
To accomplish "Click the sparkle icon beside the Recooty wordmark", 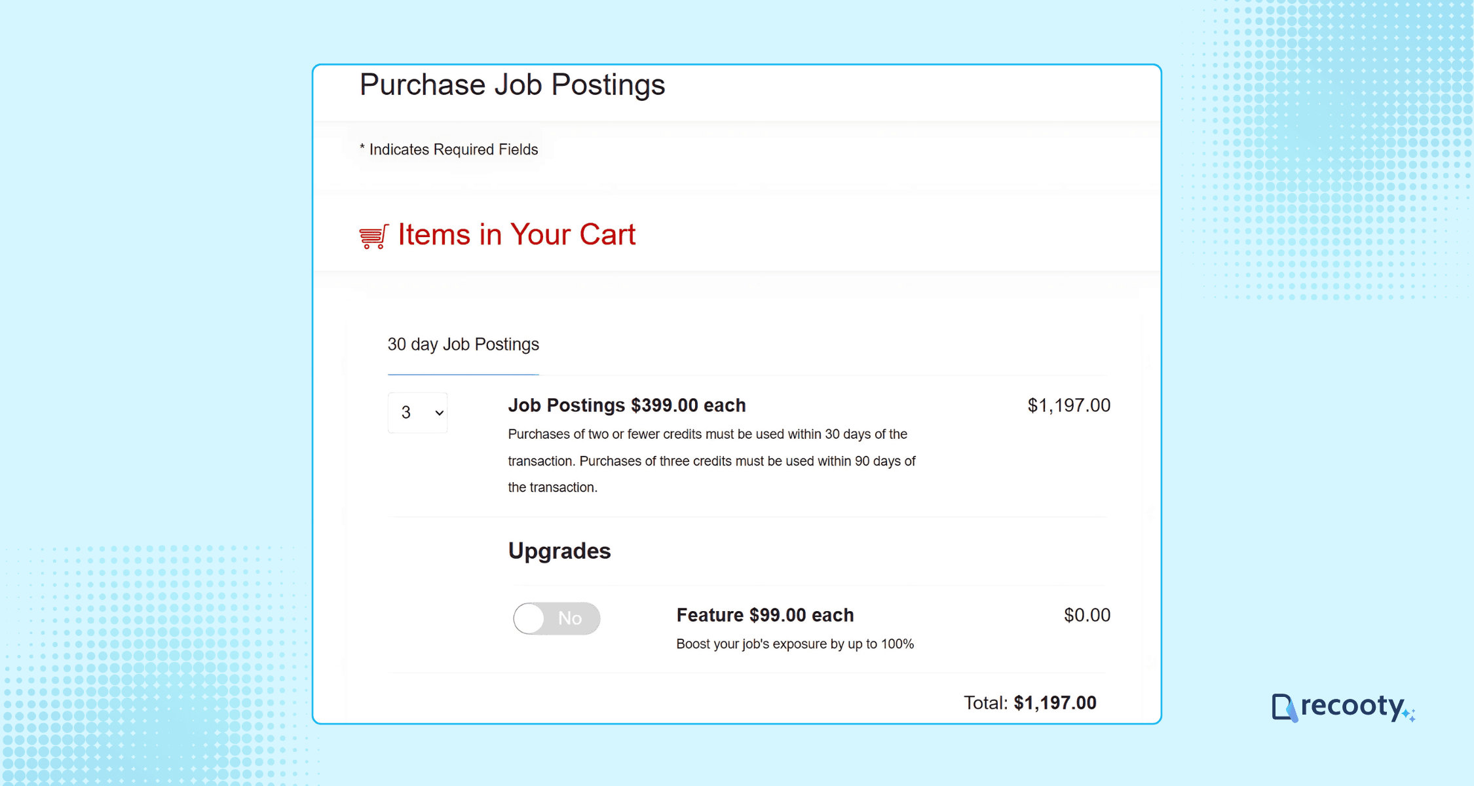I will 1408,714.
